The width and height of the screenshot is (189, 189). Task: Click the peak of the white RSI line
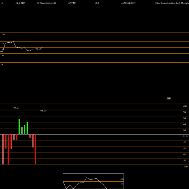click(13, 42)
